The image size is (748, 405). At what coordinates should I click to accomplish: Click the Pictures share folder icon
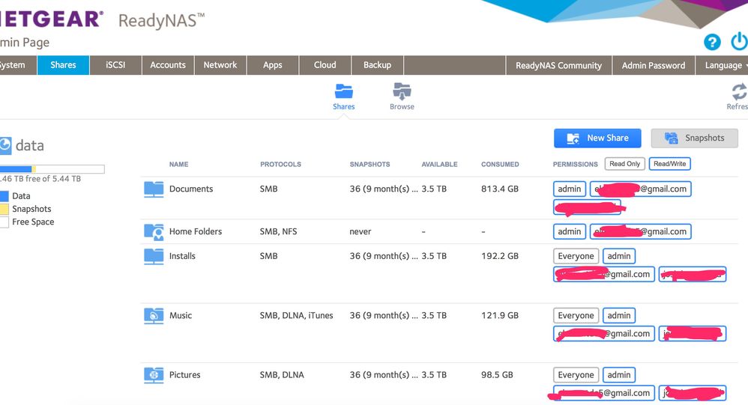tap(154, 375)
